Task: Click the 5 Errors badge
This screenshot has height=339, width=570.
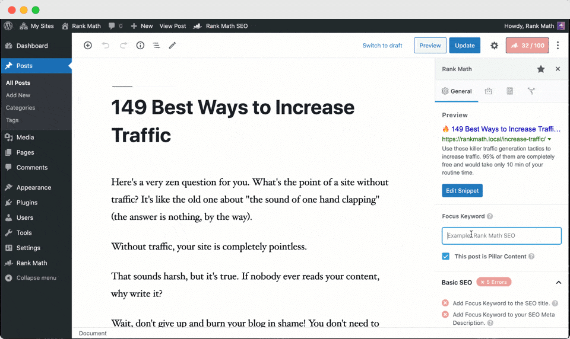Action: click(493, 282)
